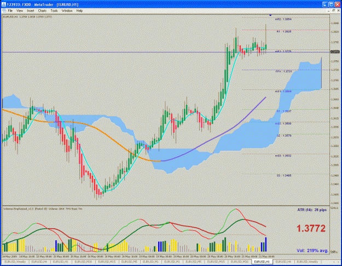The image size is (342, 266).
Task: Click the chart document icon beside File menu
Action: coord(4,11)
